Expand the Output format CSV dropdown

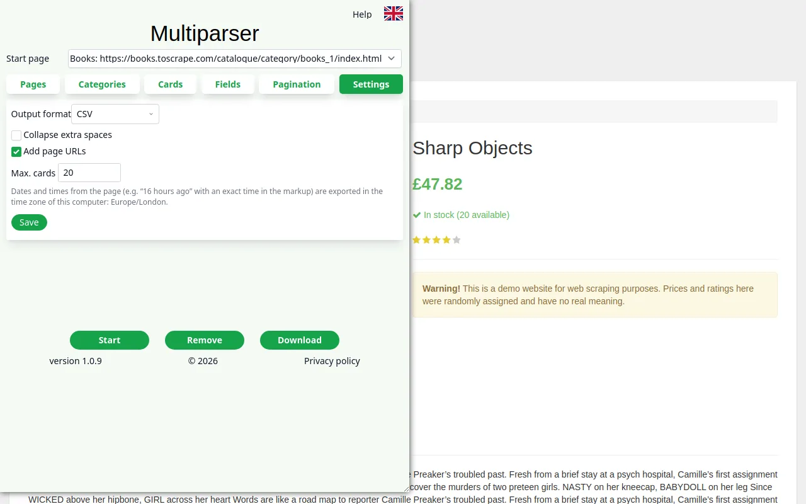click(x=115, y=114)
